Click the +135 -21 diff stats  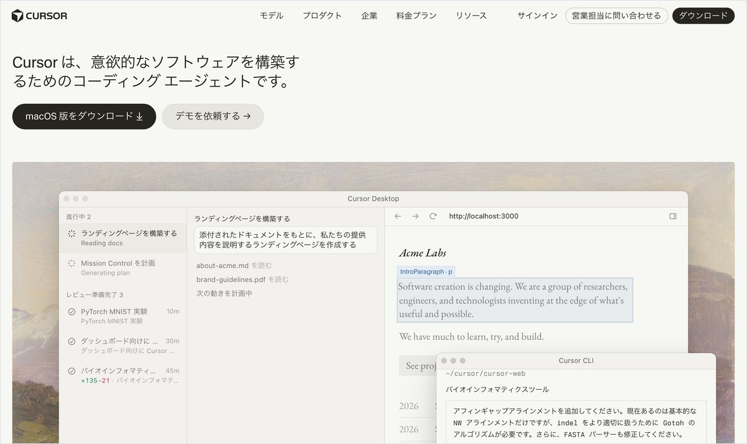pos(95,380)
